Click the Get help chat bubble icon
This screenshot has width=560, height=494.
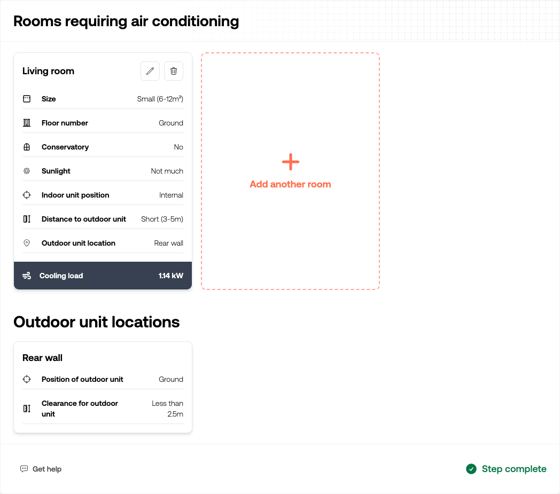tap(24, 469)
